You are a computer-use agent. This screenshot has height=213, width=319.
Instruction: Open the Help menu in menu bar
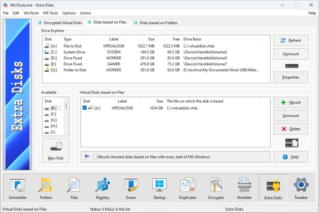point(312,13)
